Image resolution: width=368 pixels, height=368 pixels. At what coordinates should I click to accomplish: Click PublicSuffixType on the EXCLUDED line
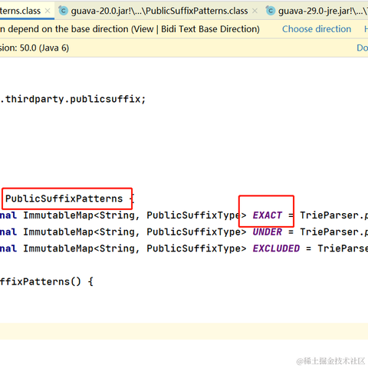pos(193,248)
